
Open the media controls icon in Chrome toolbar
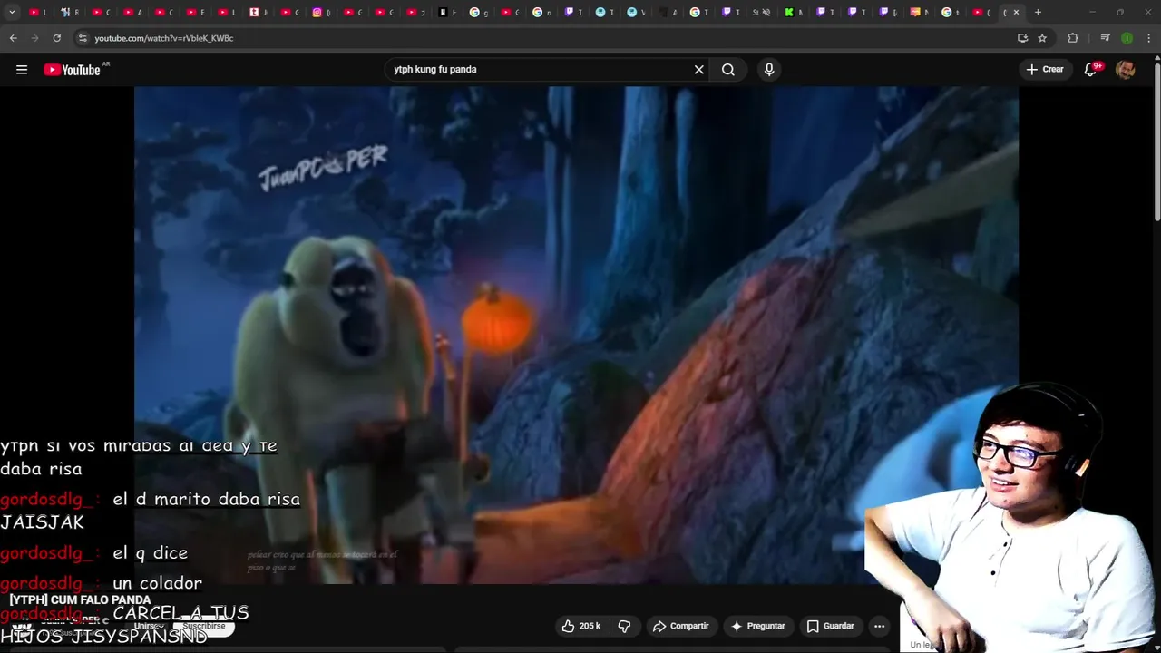coord(1105,38)
